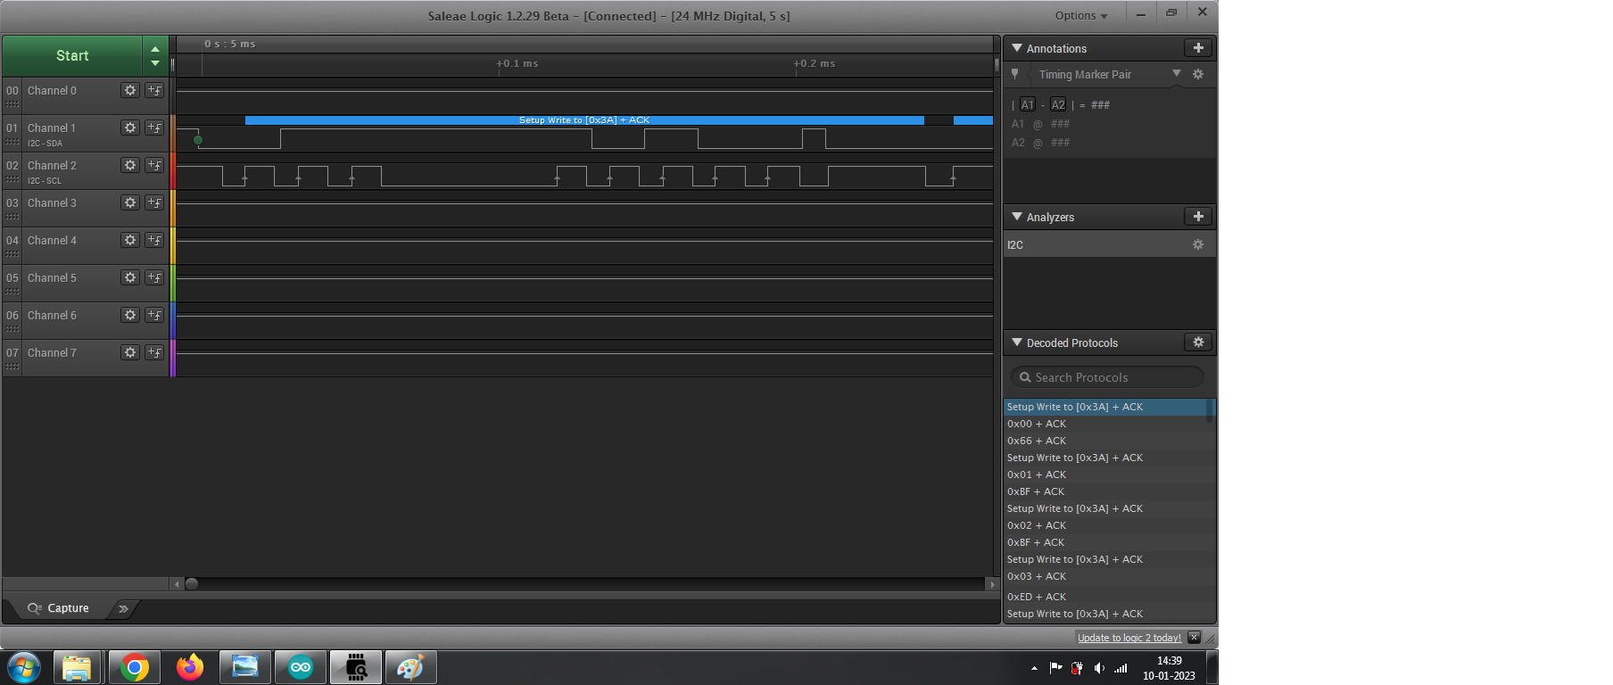The height and width of the screenshot is (685, 1613).
Task: Select the highlighted first Setup Write row
Action: click(x=1105, y=407)
